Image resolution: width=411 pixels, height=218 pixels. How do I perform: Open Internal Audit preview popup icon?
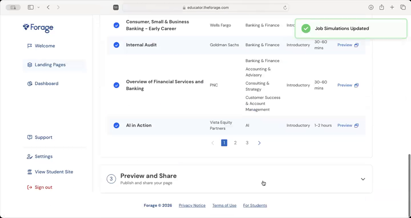(356, 45)
